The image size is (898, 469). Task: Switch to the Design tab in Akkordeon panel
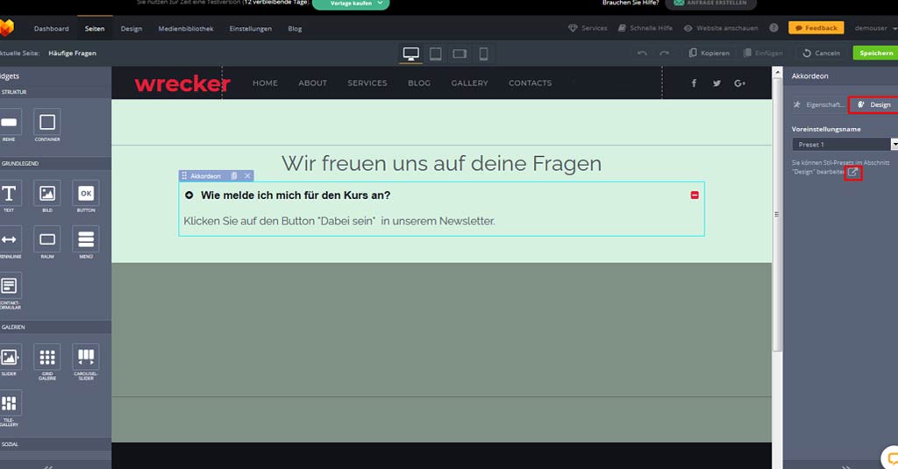coord(874,104)
